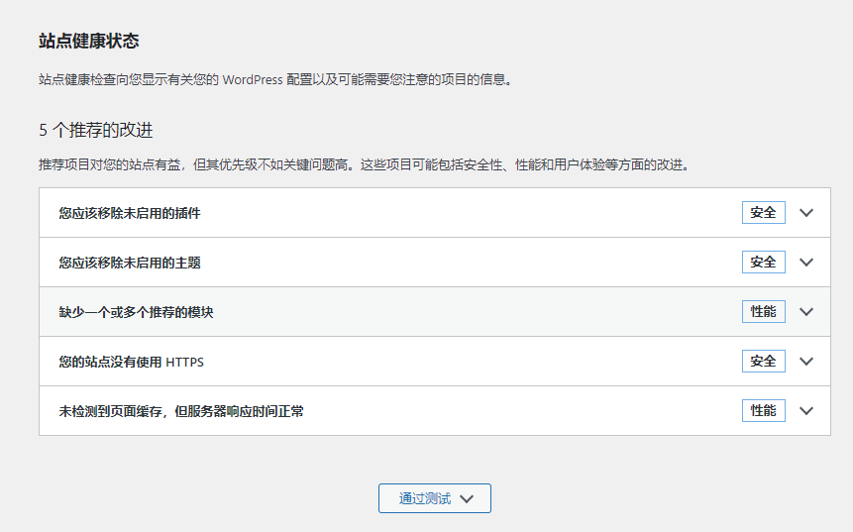
Task: Select the 您的站点没有使用 HTTPS item title
Action: 131,362
